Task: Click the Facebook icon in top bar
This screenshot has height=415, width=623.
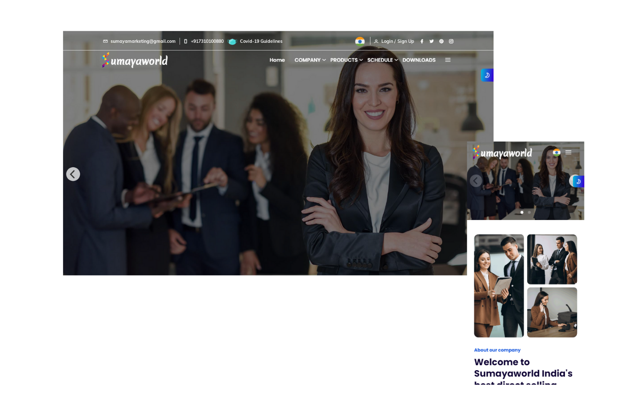Action: [x=422, y=41]
